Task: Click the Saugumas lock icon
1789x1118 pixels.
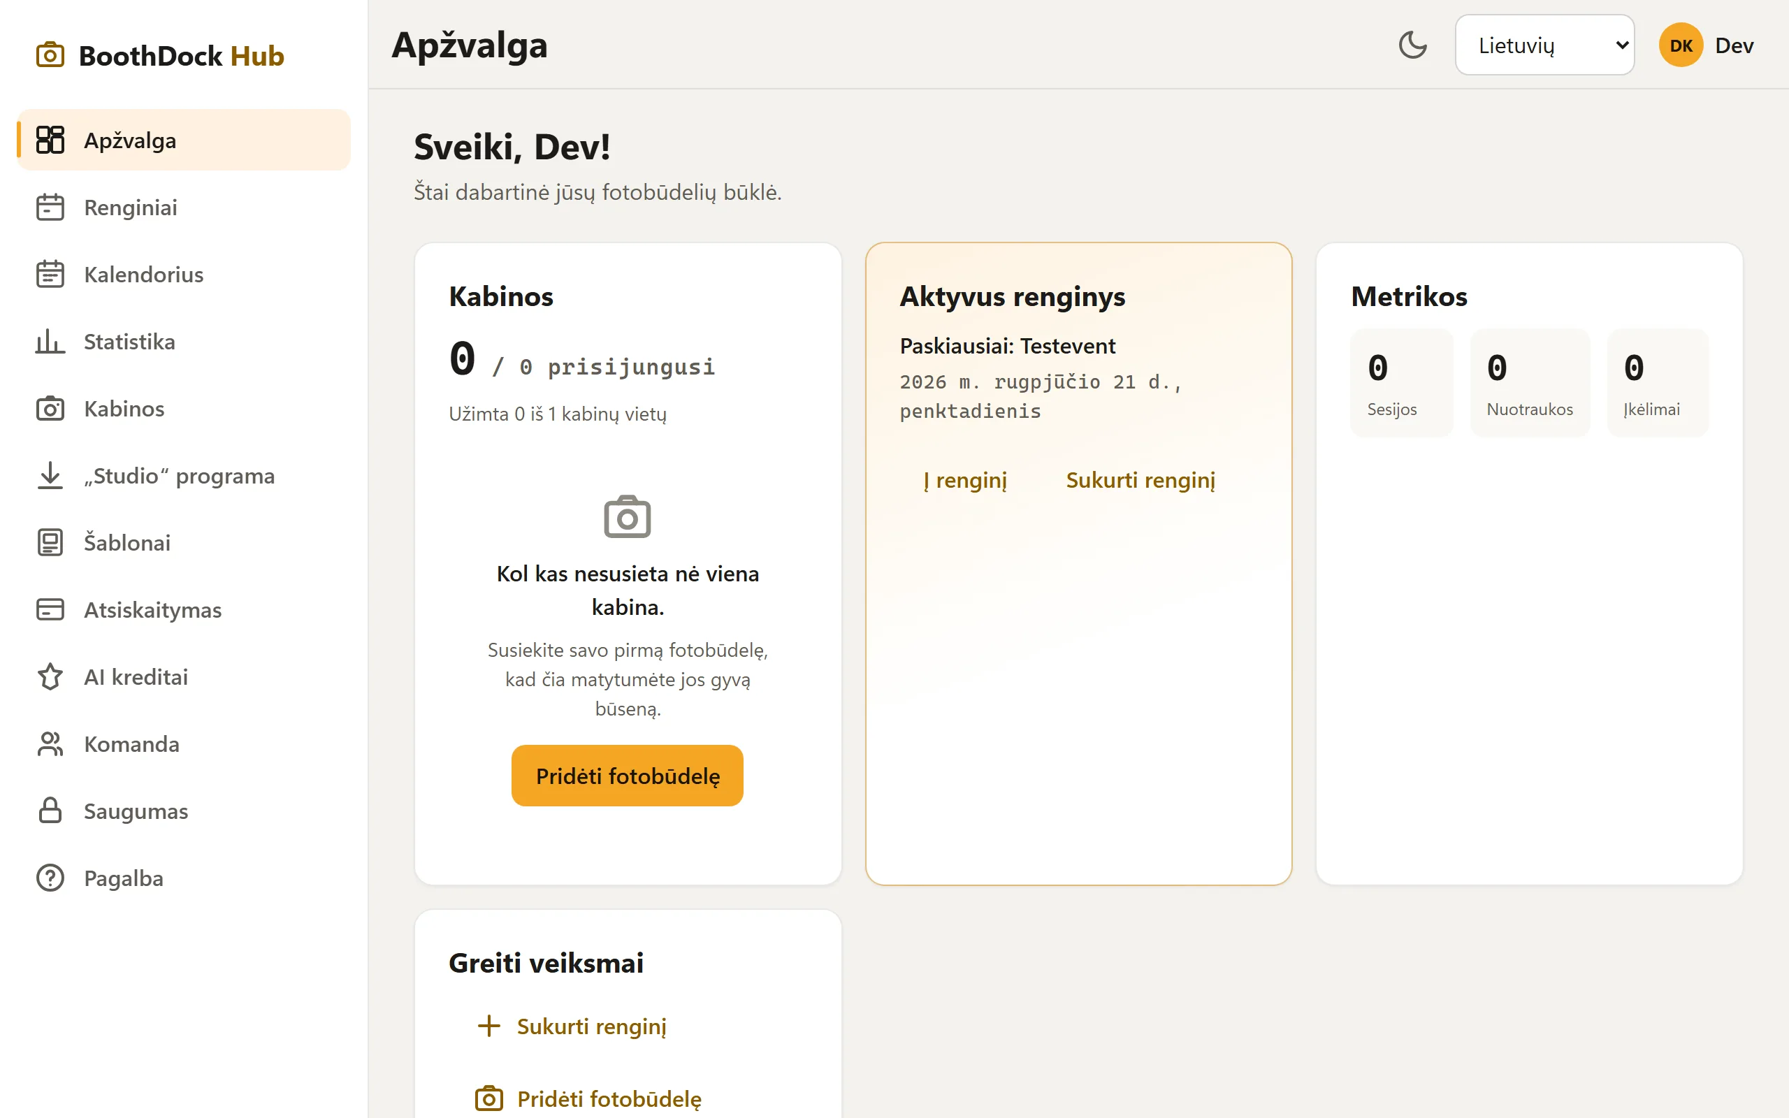Action: coord(50,811)
